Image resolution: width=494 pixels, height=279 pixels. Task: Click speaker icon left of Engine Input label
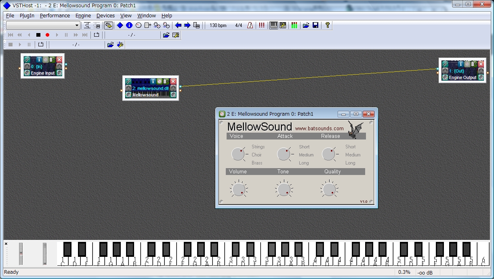coord(27,73)
